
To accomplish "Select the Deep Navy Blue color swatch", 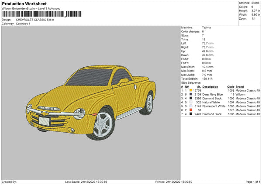I will pyautogui.click(x=191, y=94).
